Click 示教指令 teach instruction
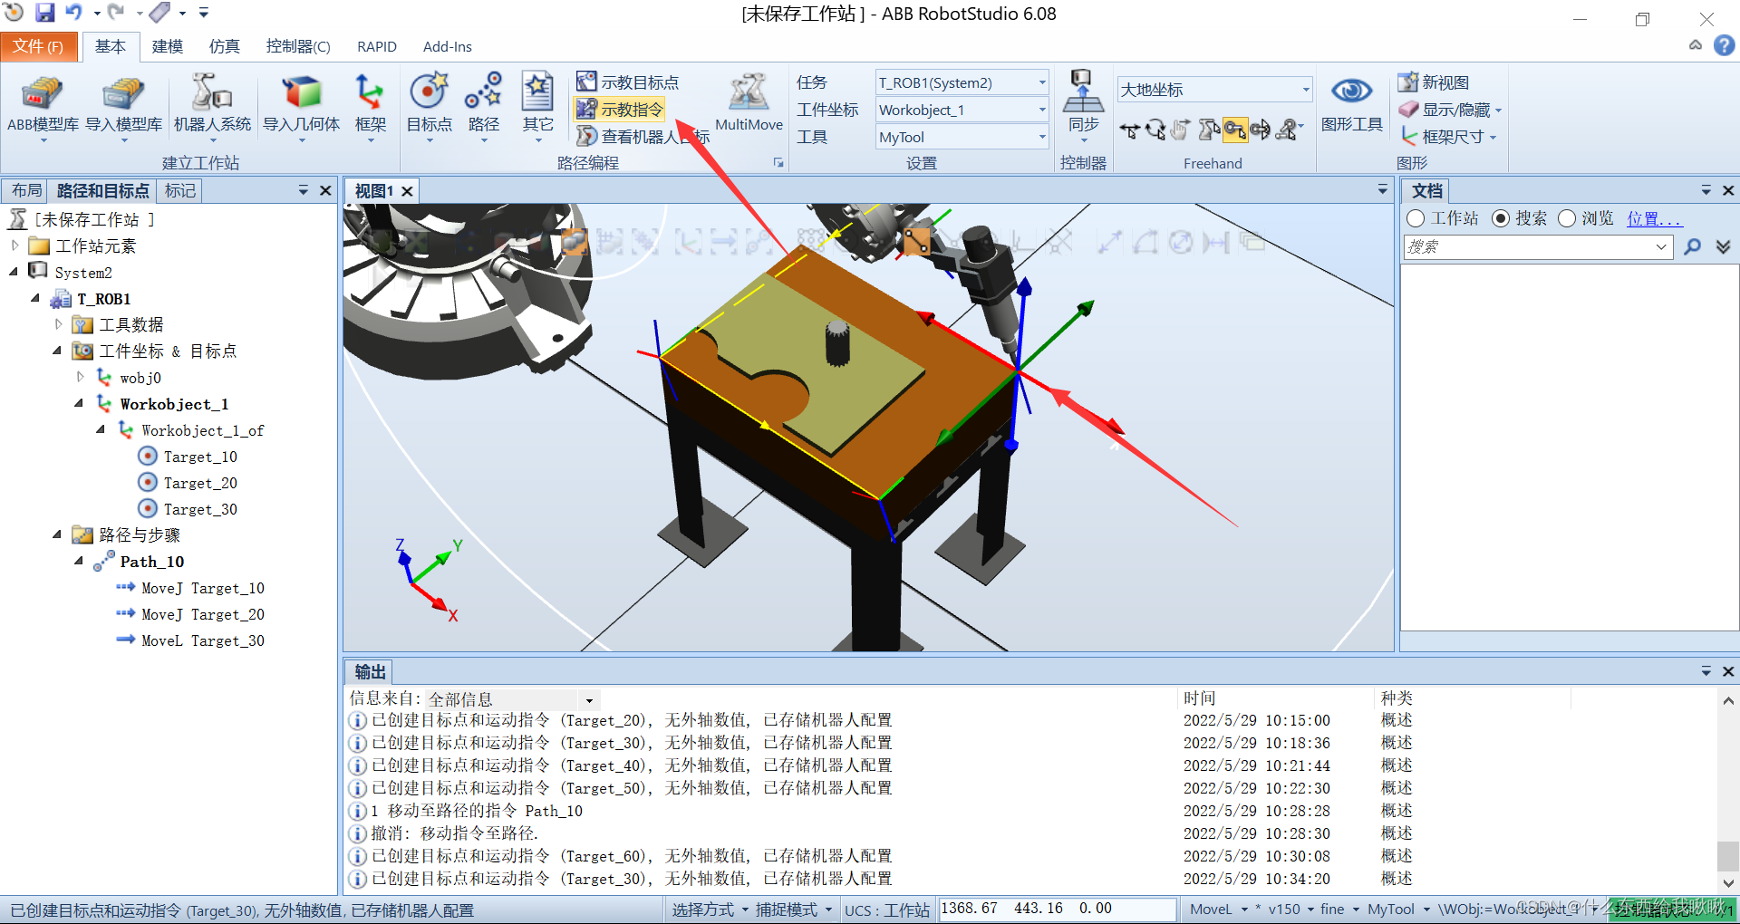 point(620,110)
